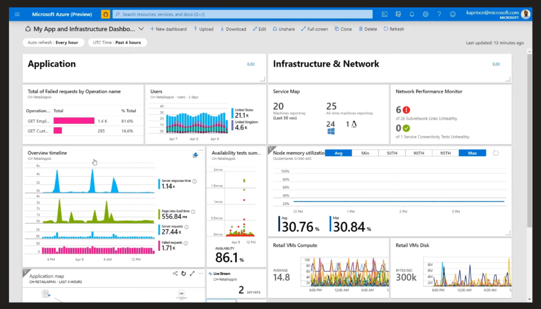Click the 25 All-time machines reporting value
The width and height of the screenshot is (541, 309).
pos(331,106)
